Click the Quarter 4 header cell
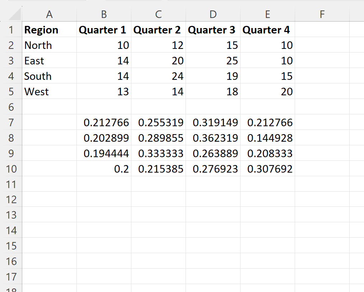 click(x=267, y=30)
